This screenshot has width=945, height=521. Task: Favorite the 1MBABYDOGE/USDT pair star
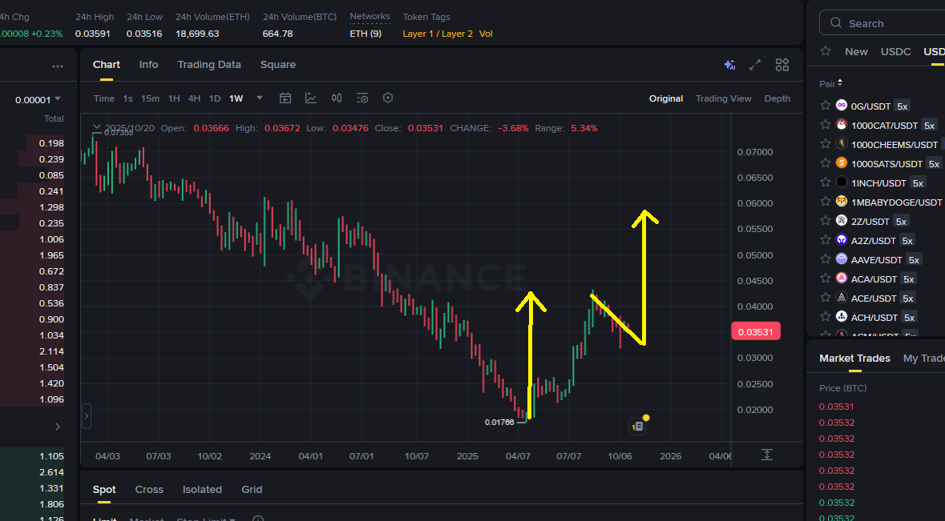(826, 202)
